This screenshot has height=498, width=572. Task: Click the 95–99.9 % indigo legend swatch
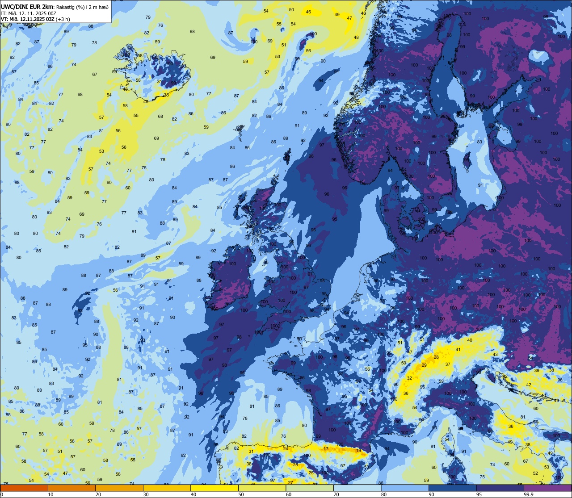coord(500,488)
